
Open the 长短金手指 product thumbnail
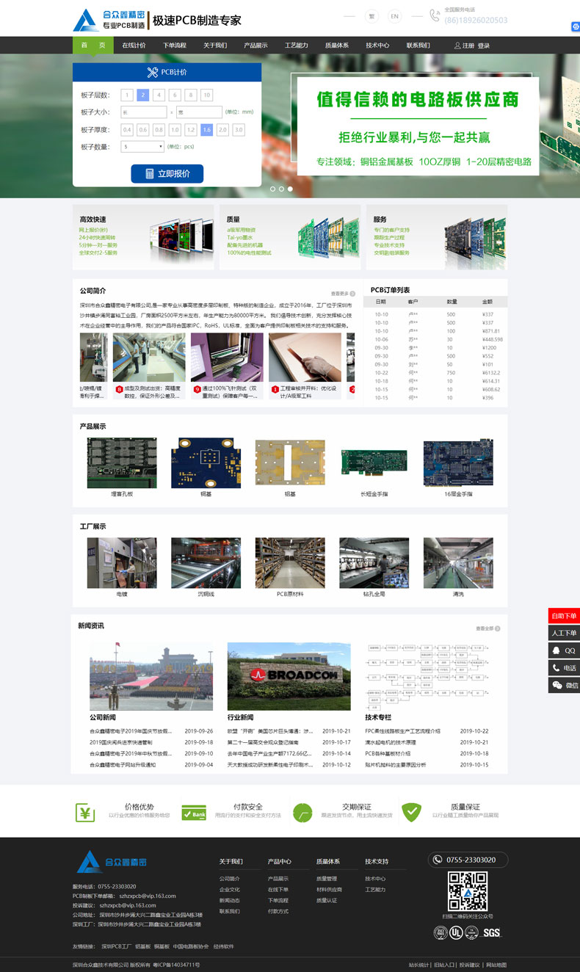(x=374, y=463)
